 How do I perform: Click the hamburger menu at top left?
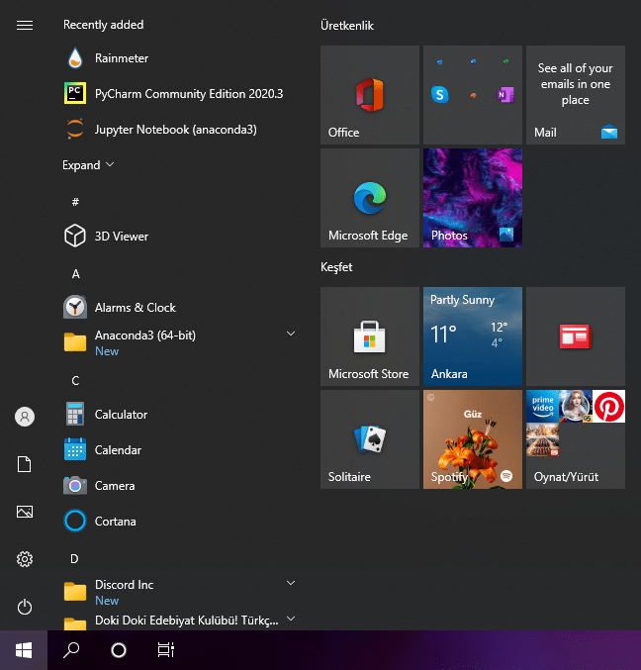pos(25,25)
